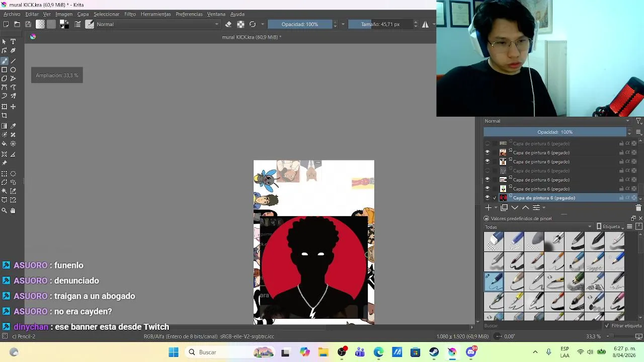The image size is (644, 362).
Task: Click the Open document folder icon
Action: coord(17,24)
